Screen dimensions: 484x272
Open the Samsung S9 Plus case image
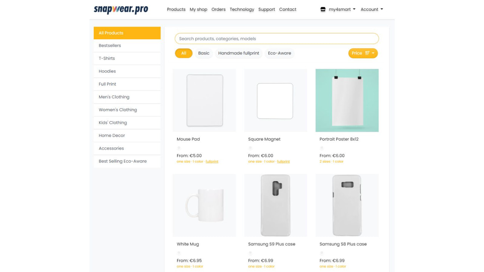[275, 205]
